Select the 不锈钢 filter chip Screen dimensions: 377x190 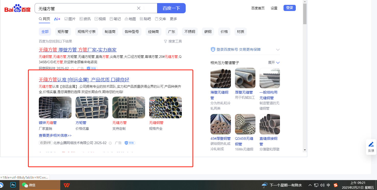[190, 32]
